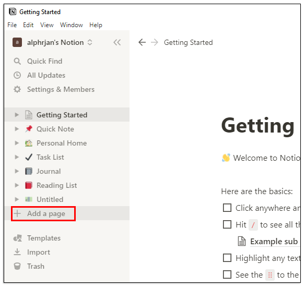Click the Quick Note pushpin icon
305x287 pixels.
pyautogui.click(x=29, y=129)
